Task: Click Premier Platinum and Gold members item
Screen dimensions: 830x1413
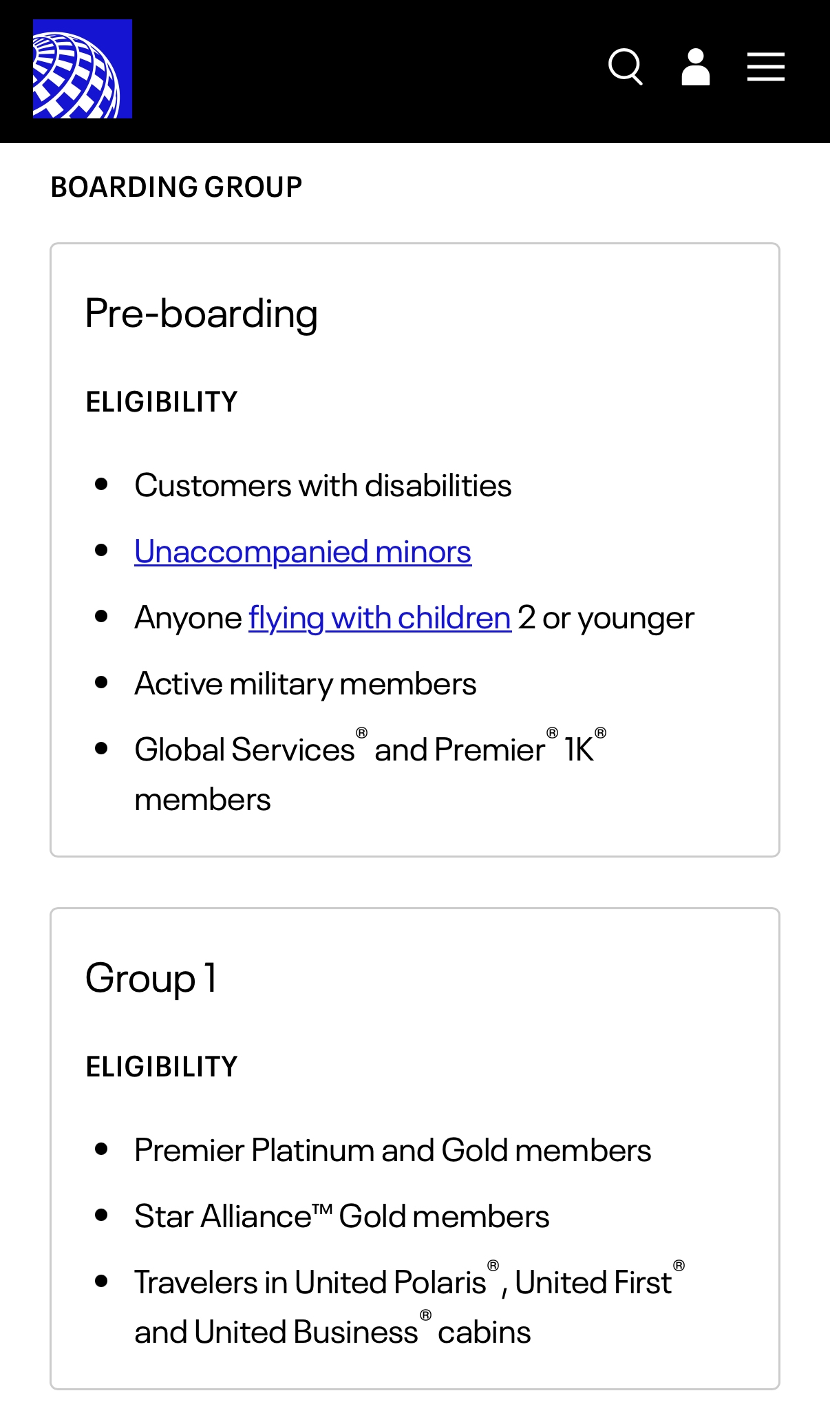Action: [392, 1151]
